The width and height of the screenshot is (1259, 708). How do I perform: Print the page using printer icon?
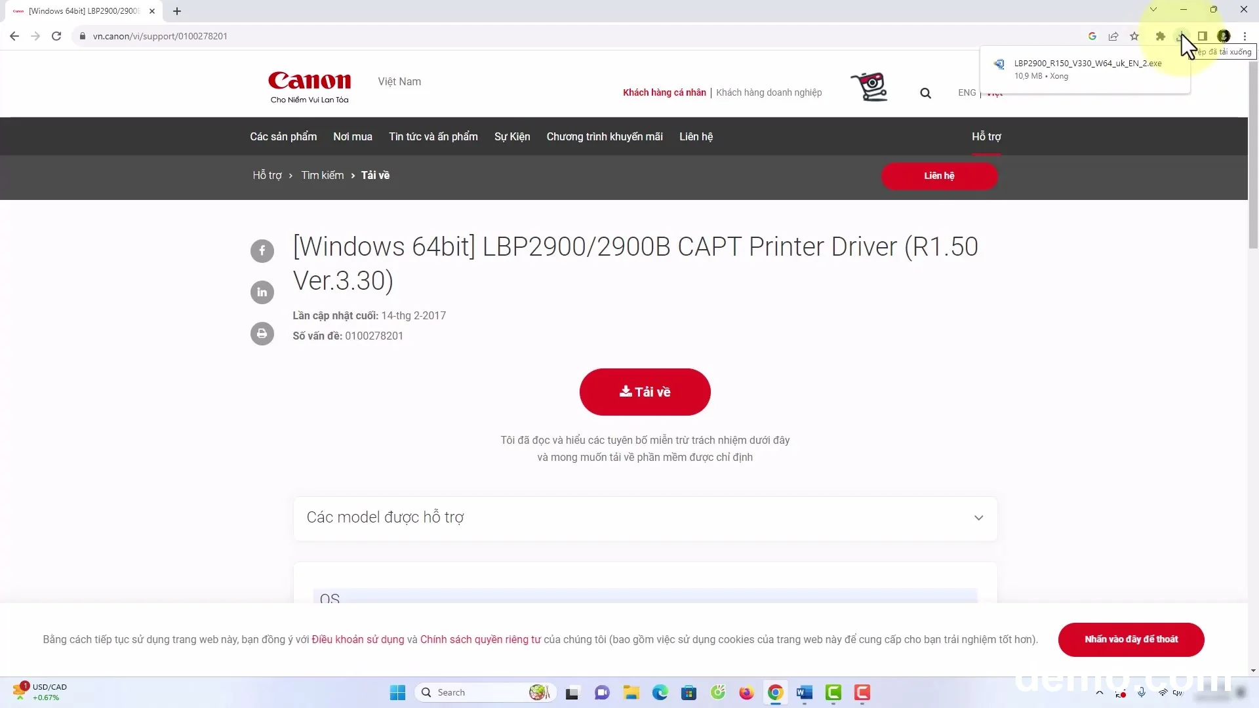pyautogui.click(x=262, y=333)
